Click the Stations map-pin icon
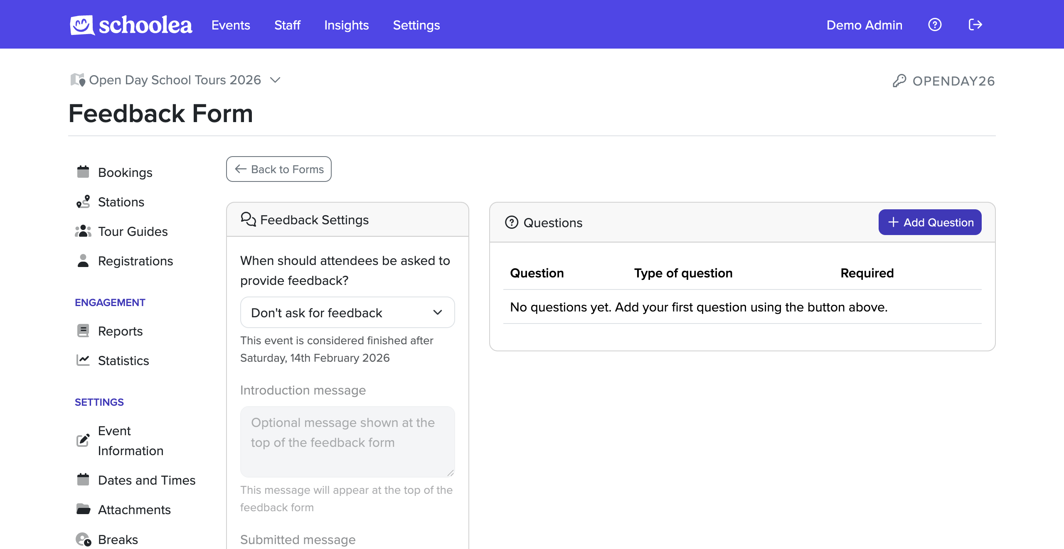Viewport: 1064px width, 549px height. point(83,201)
